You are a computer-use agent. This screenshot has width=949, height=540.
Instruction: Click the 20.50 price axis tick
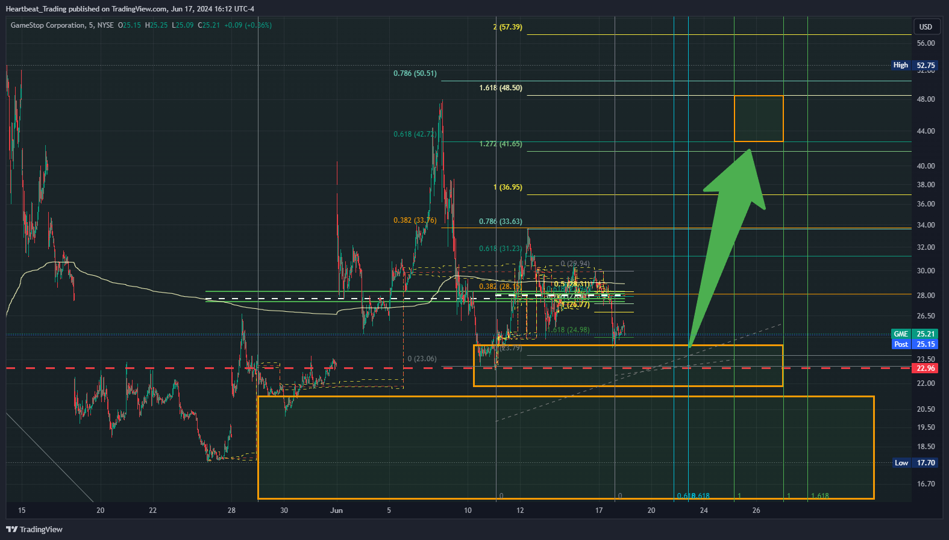coord(926,409)
